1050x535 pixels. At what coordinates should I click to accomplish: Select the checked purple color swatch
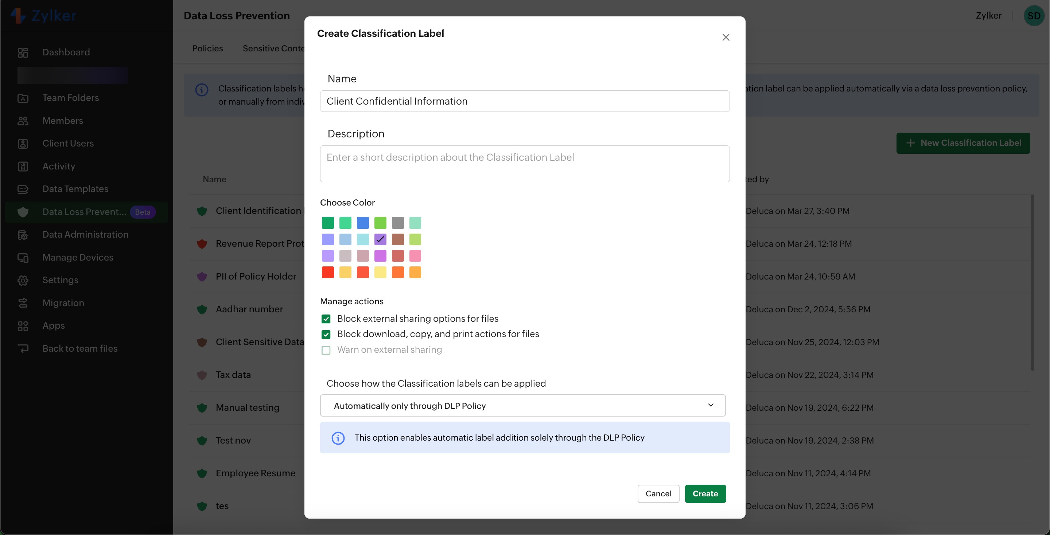pyautogui.click(x=380, y=239)
